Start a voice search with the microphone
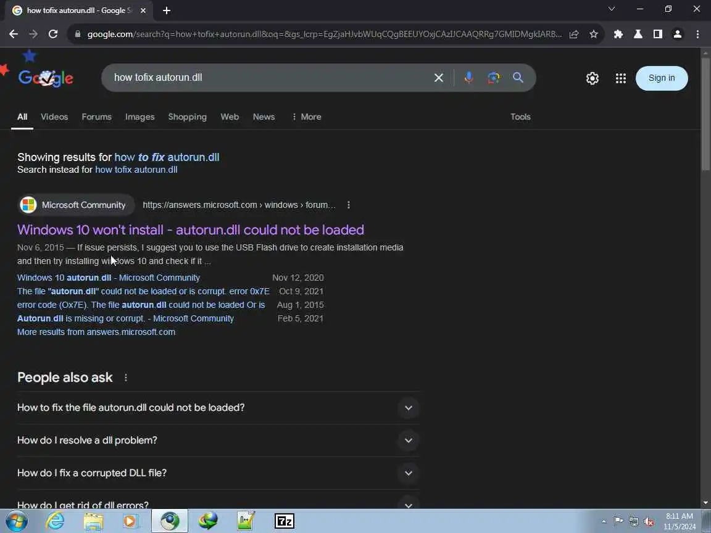Image resolution: width=711 pixels, height=533 pixels. (x=469, y=78)
